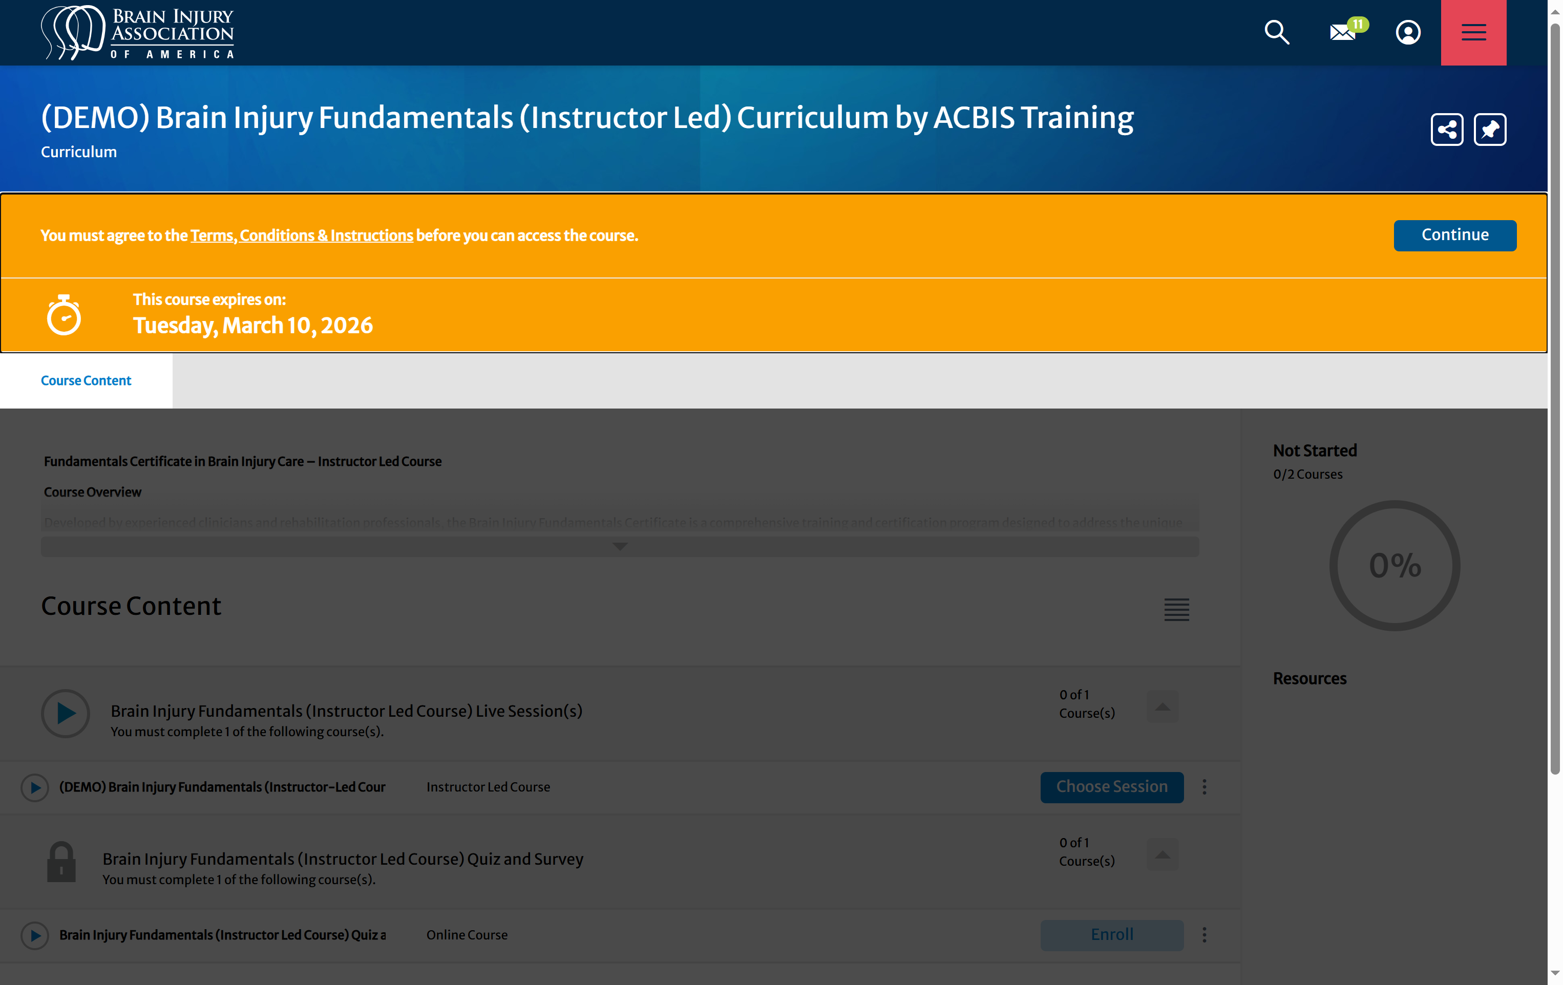Open the search magnifier icon
1563x985 pixels.
1276,32
